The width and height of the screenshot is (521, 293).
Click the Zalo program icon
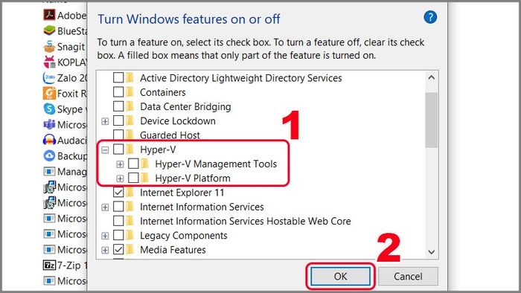point(49,77)
